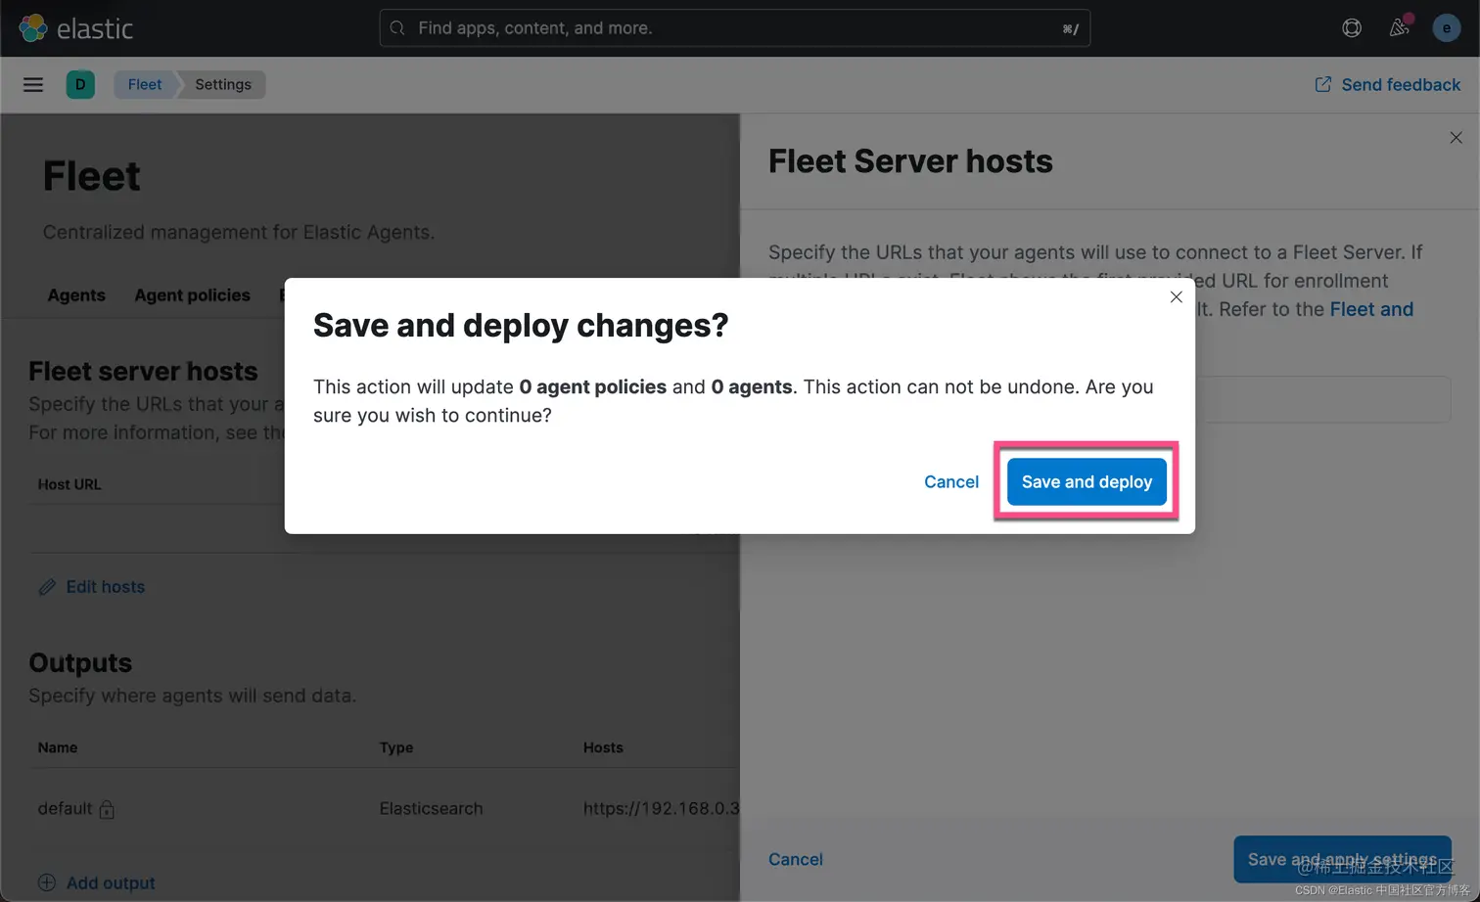Close the Save and deploy modal
This screenshot has height=902, width=1480.
click(1176, 297)
